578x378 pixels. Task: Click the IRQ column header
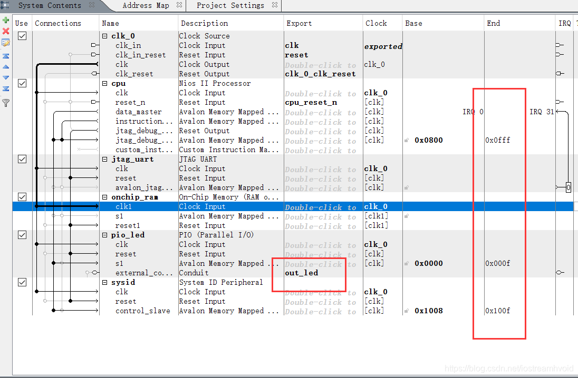[564, 23]
